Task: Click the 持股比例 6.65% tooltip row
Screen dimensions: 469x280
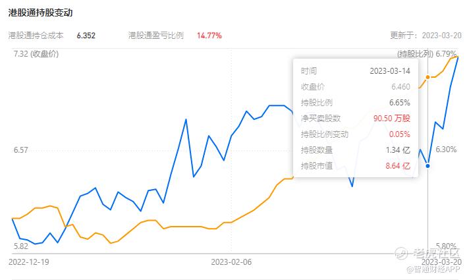Action: [x=355, y=103]
